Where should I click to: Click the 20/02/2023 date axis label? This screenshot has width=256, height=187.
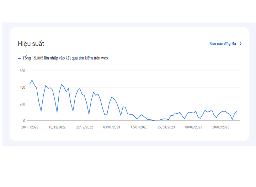221,127
